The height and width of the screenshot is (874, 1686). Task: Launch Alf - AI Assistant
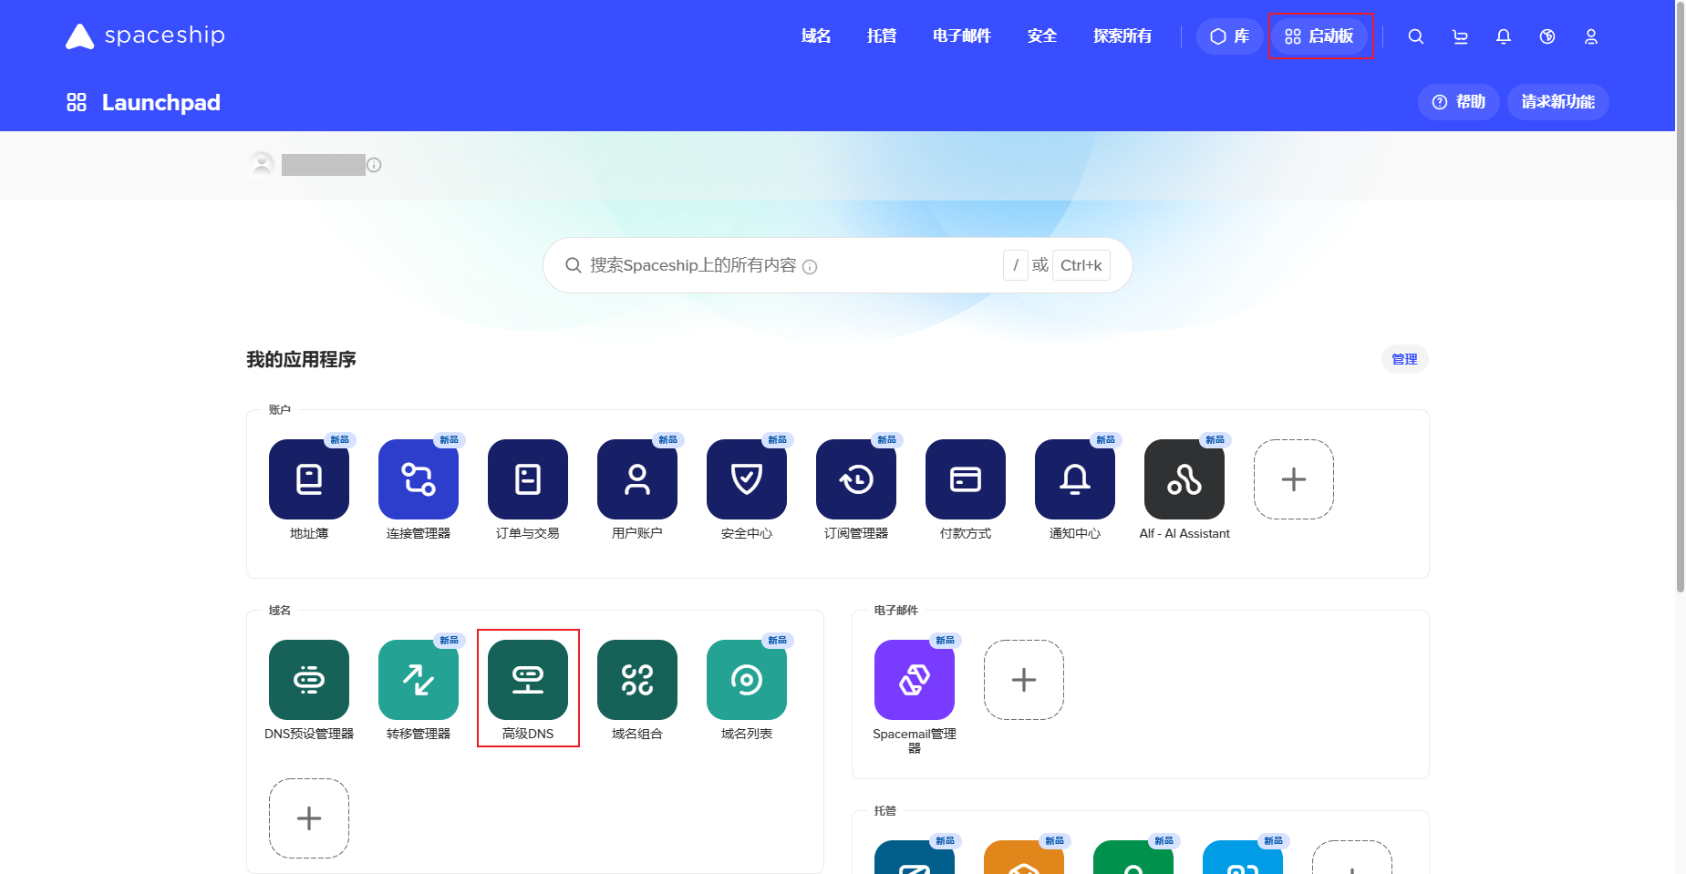1184,479
